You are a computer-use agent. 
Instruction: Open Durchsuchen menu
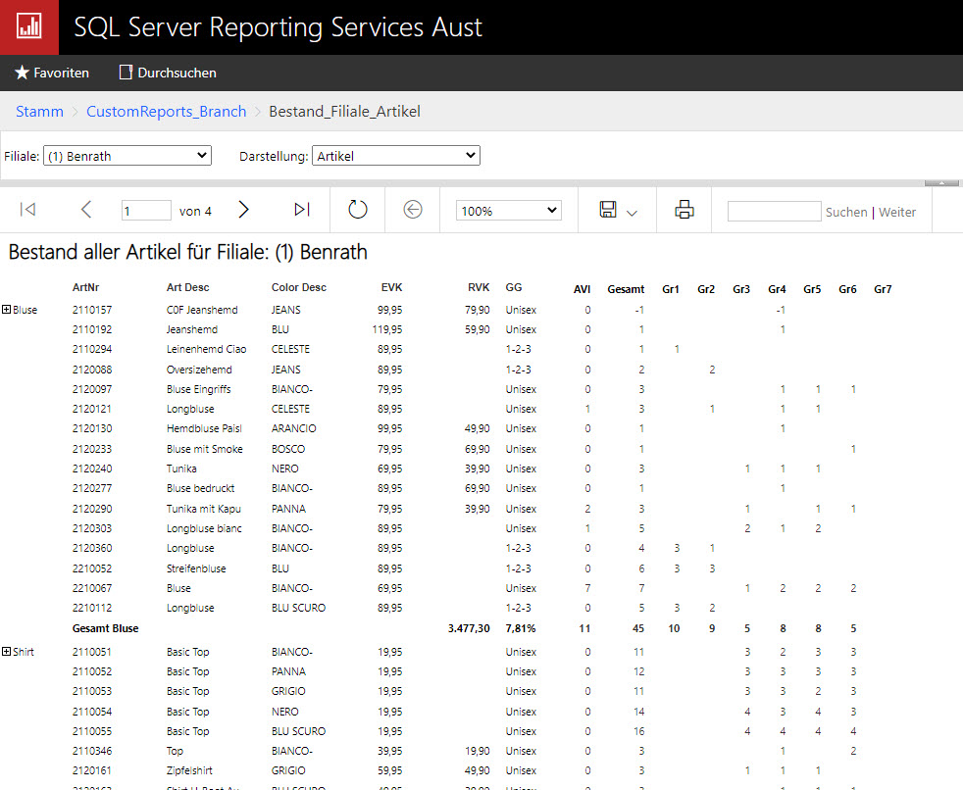tap(168, 73)
